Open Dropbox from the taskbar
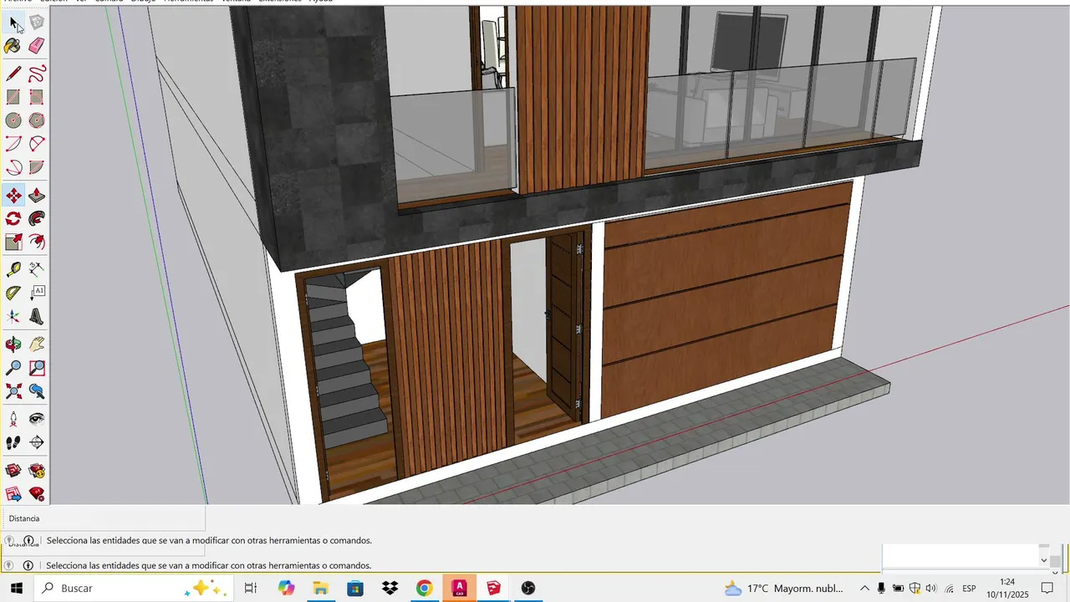The width and height of the screenshot is (1070, 602). click(x=390, y=588)
